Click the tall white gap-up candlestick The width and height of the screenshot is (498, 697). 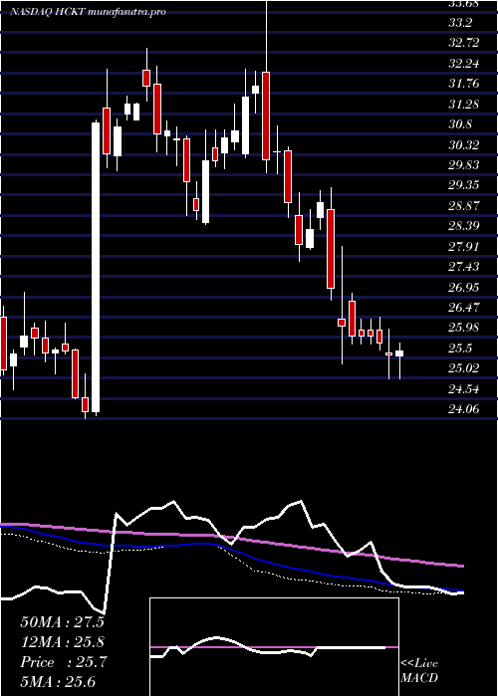96,268
